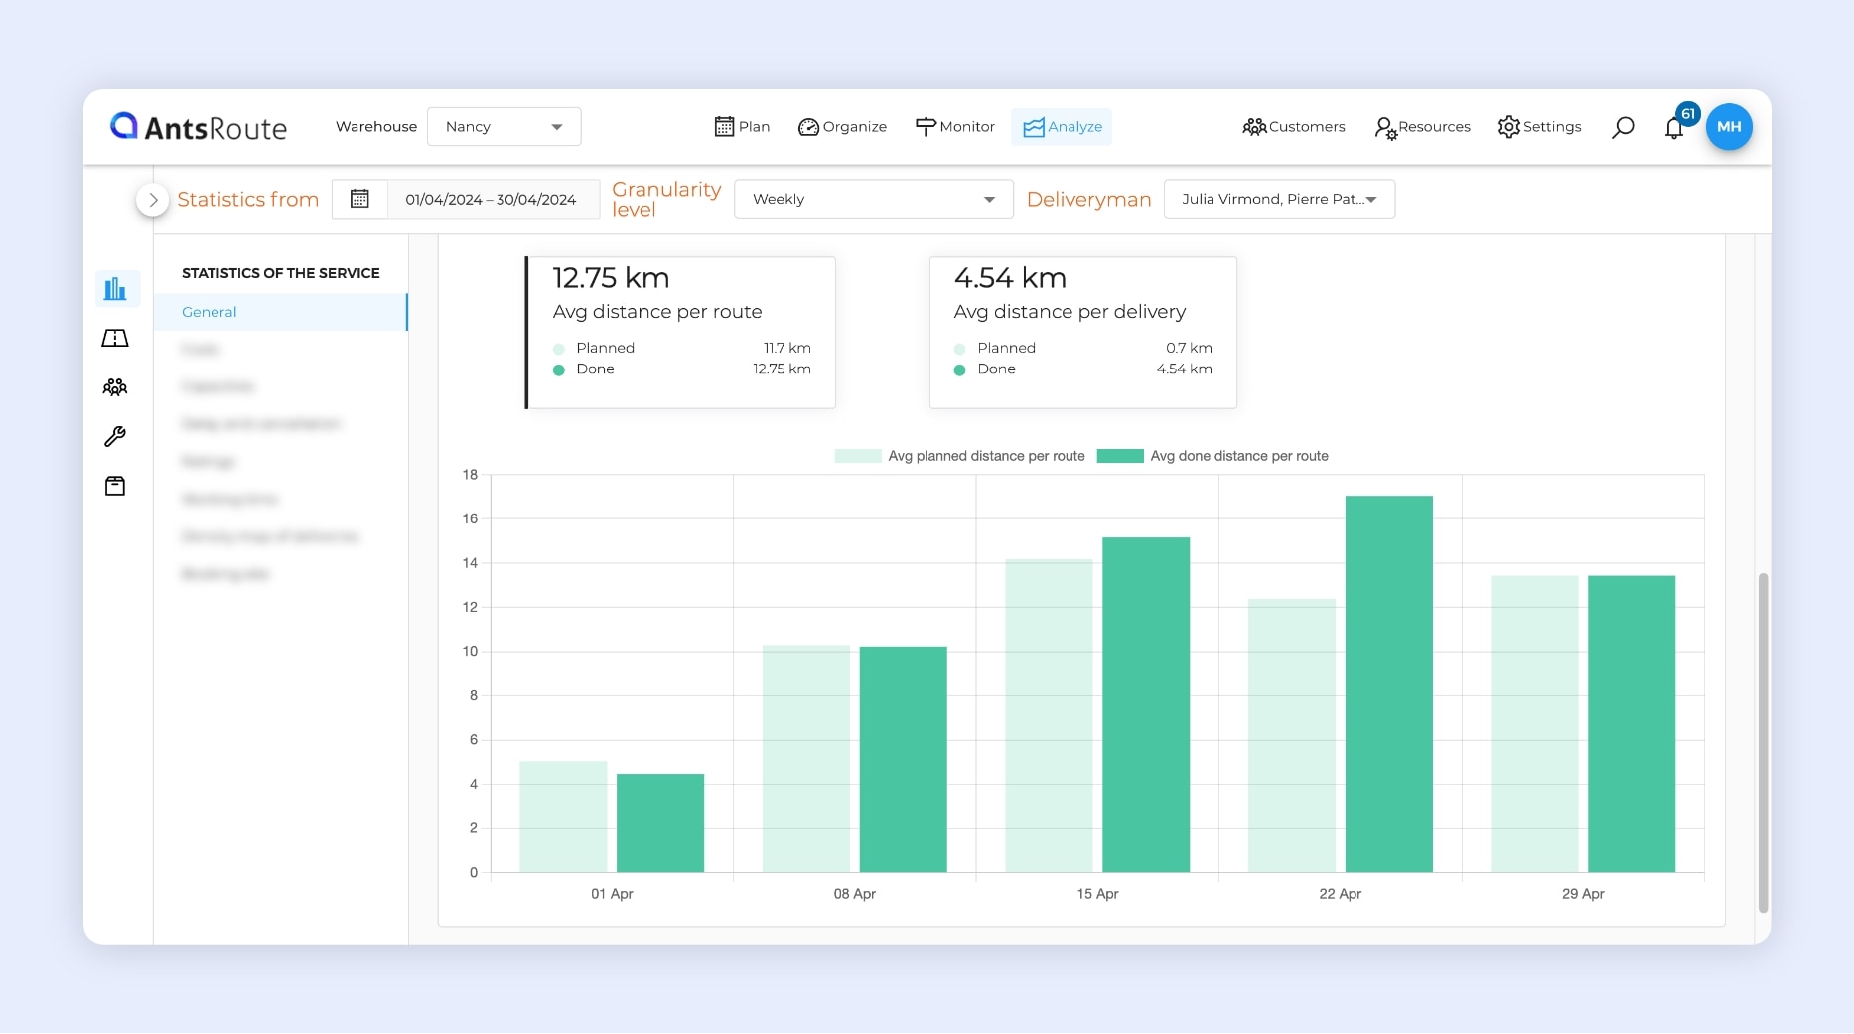
Task: Click the date range field 01/04/2024 – 30/04/2024
Action: pyautogui.click(x=491, y=199)
